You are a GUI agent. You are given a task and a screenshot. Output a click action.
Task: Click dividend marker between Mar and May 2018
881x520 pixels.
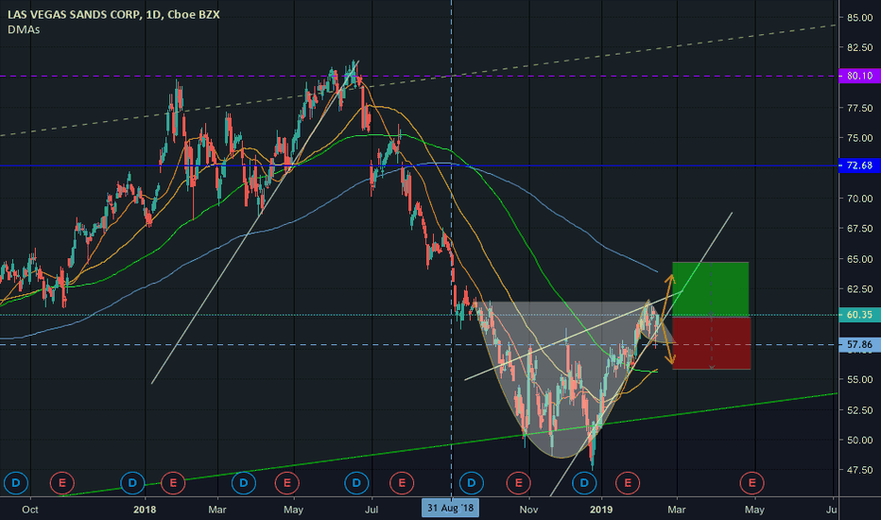[244, 482]
